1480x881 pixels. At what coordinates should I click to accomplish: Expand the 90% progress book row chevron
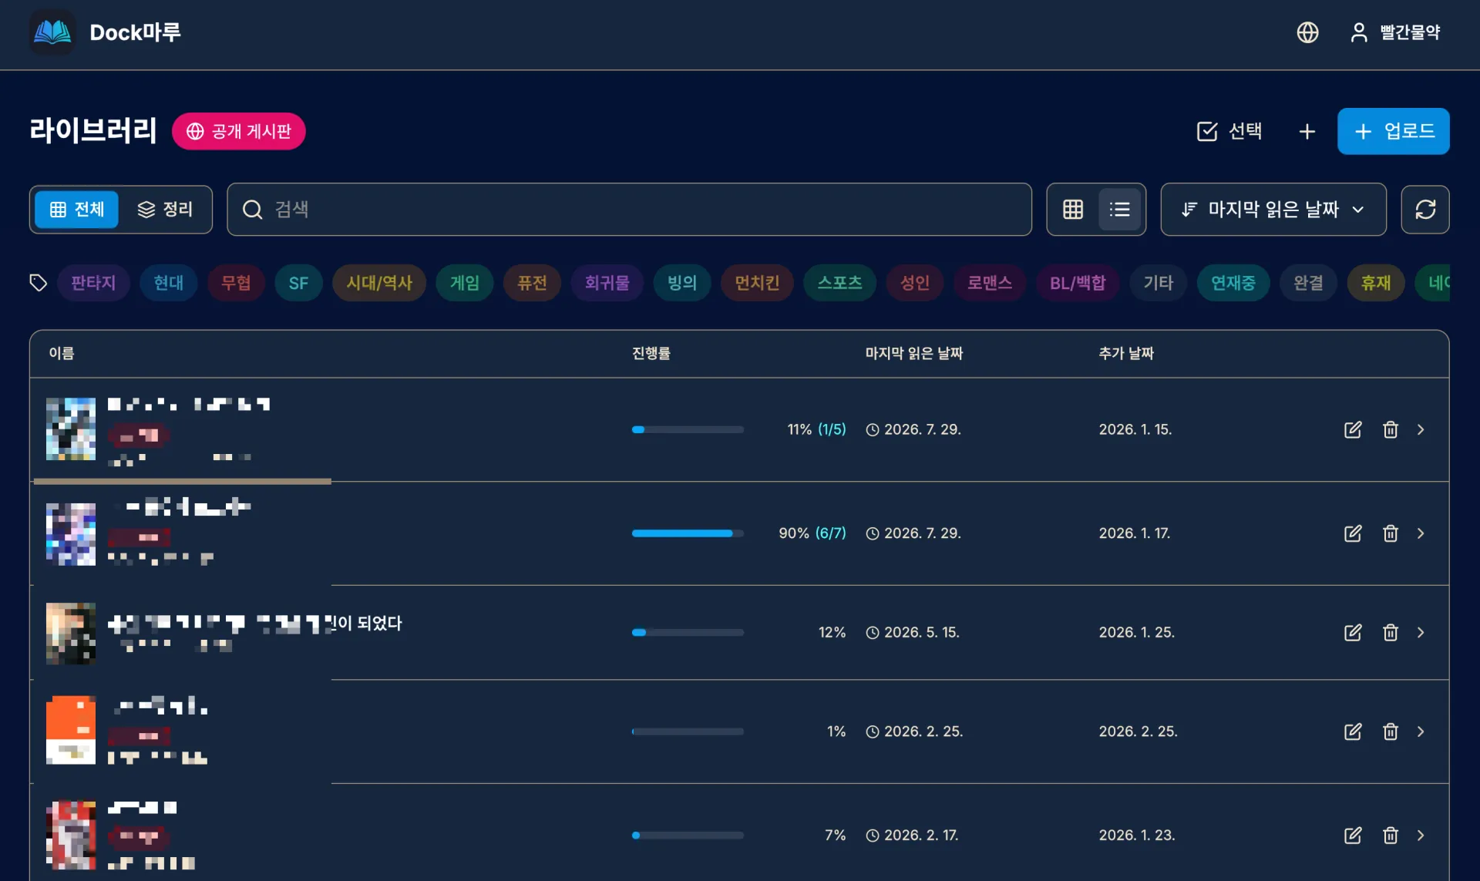(x=1421, y=533)
